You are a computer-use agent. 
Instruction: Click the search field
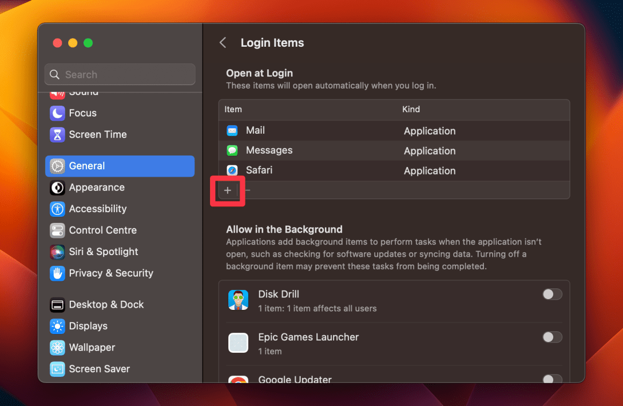click(119, 74)
